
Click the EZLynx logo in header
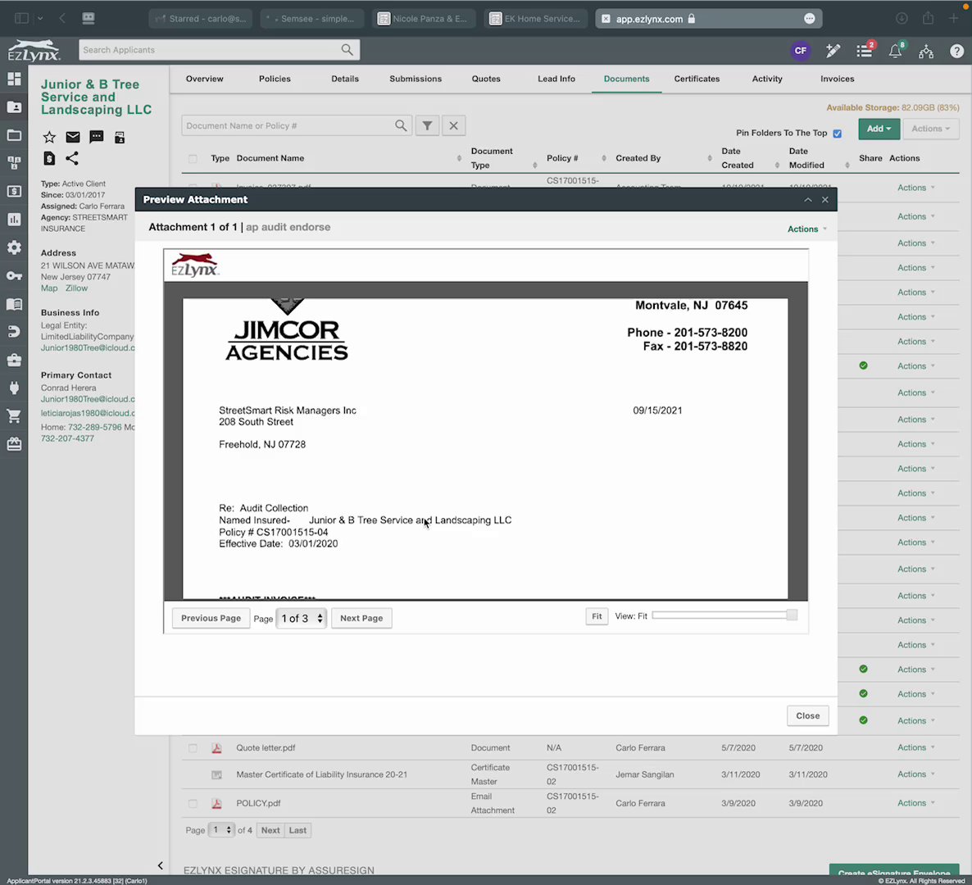(34, 50)
